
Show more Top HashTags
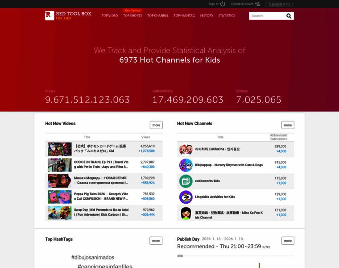[156, 241]
